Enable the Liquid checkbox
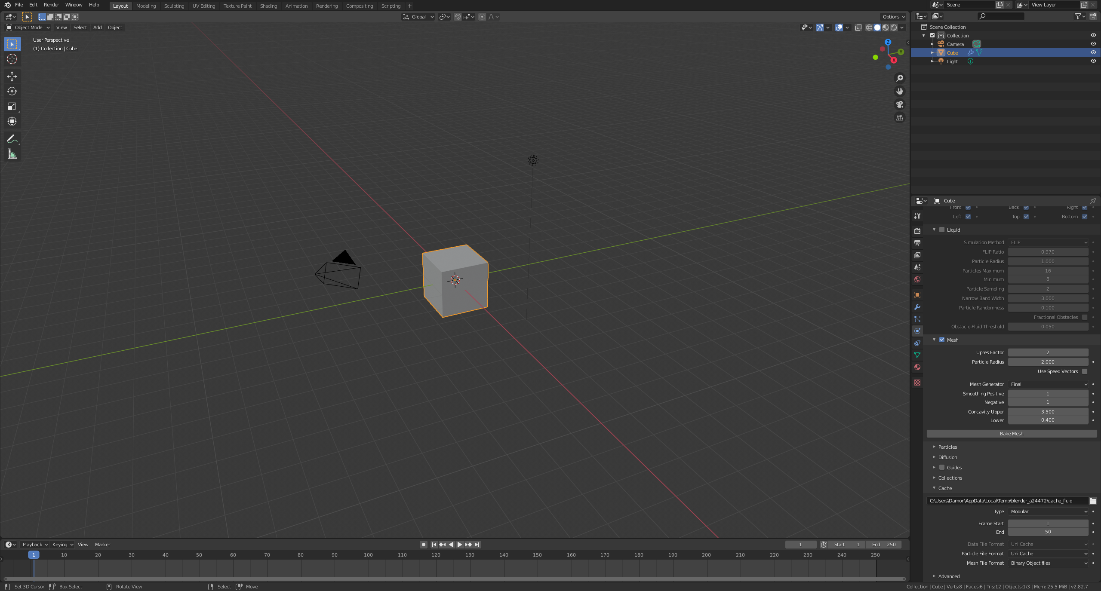Image resolution: width=1101 pixels, height=591 pixels. 942,230
